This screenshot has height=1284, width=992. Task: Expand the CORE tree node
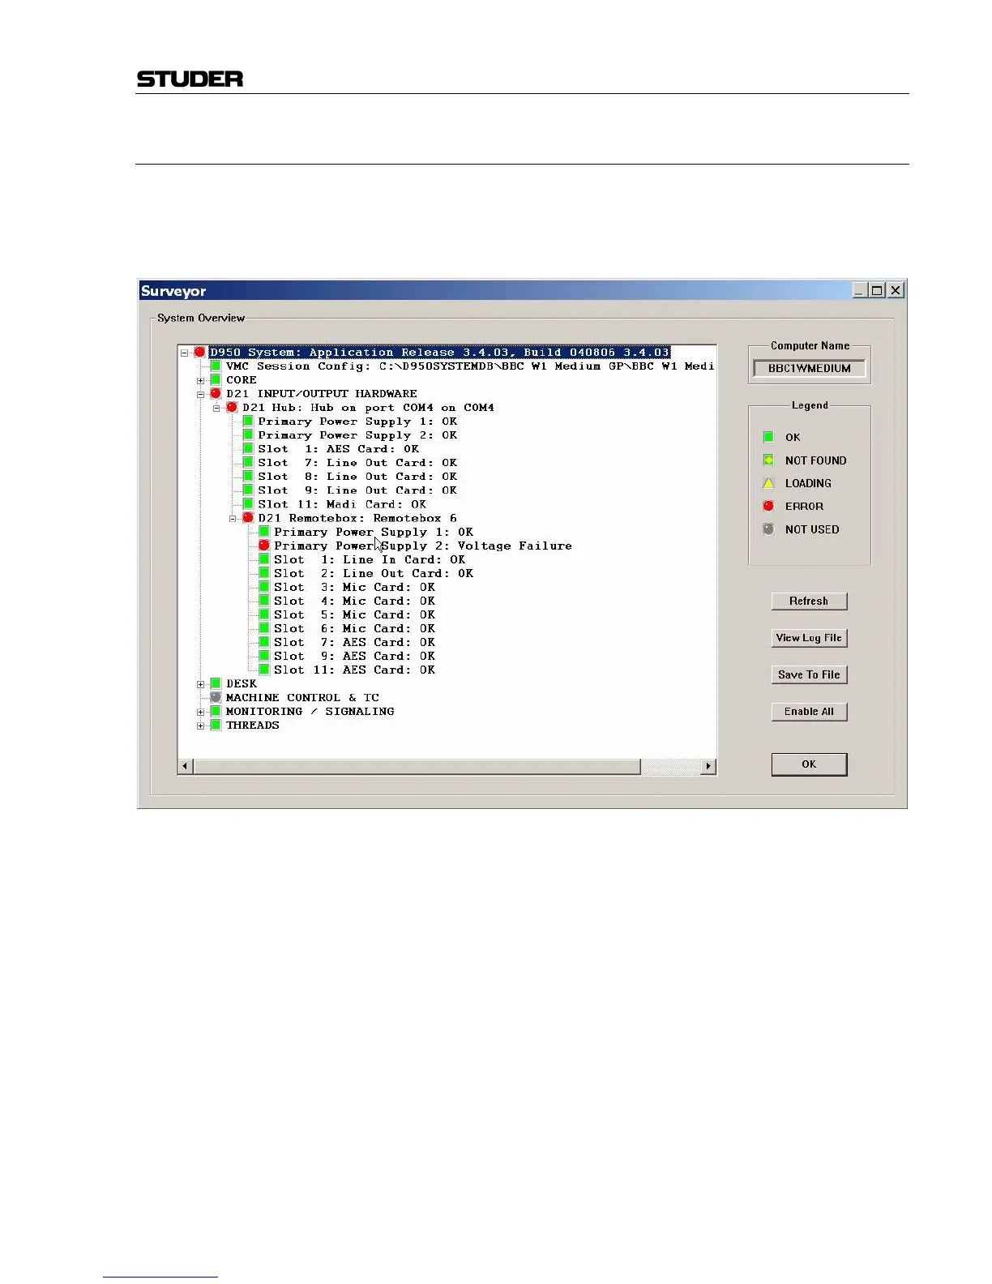201,380
